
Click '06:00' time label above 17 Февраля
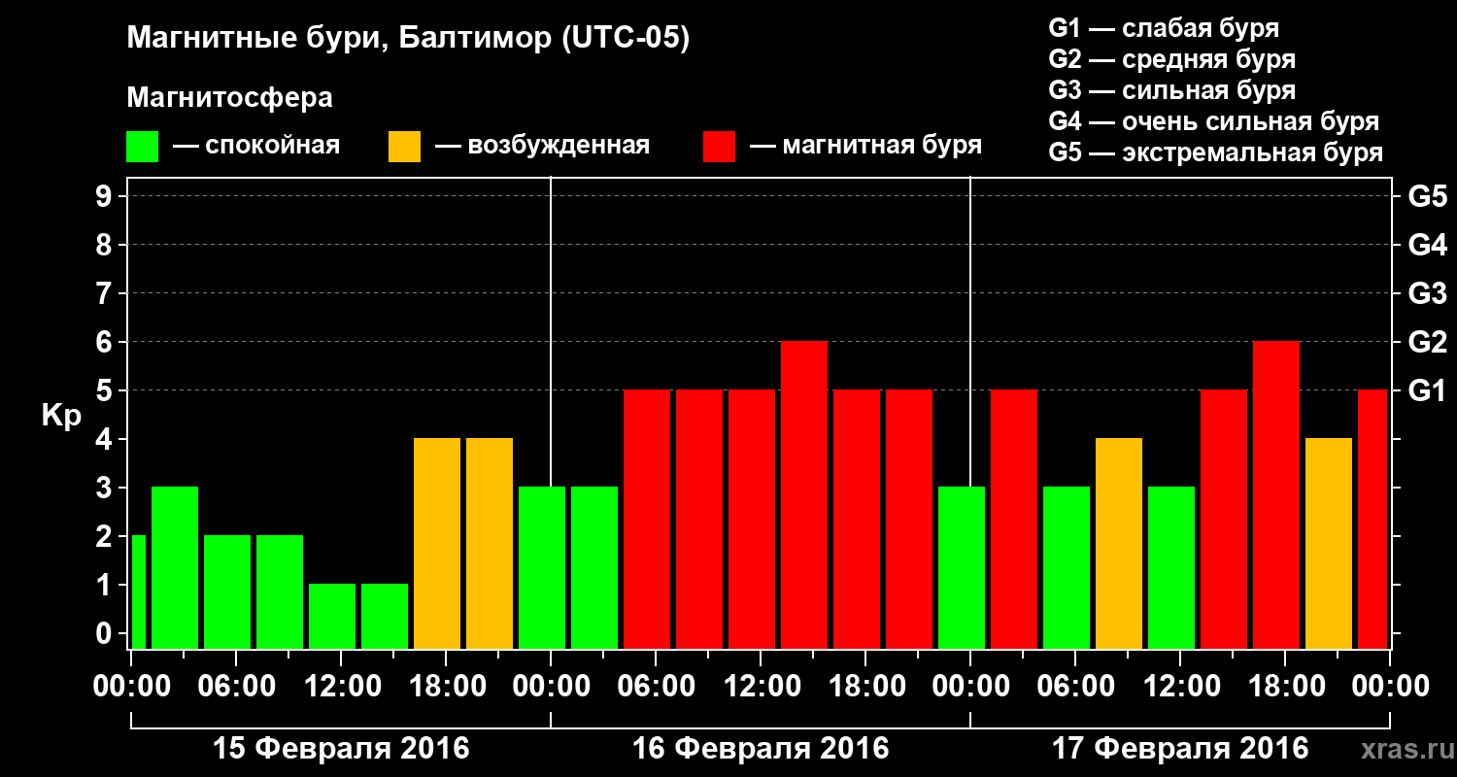click(1075, 687)
